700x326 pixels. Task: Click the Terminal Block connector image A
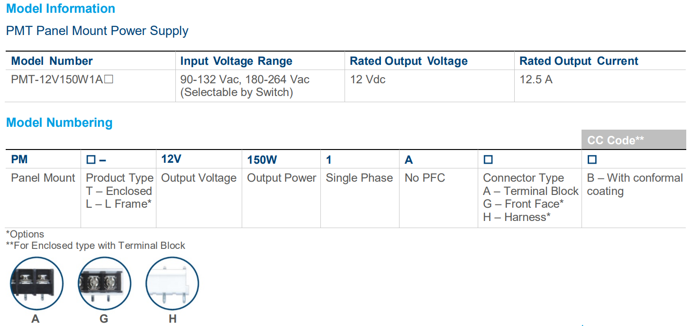[36, 282]
